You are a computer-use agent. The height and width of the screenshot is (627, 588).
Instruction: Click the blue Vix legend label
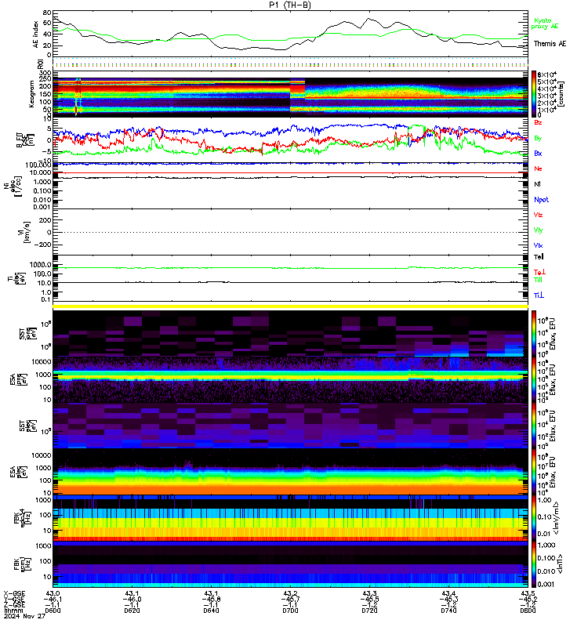[x=538, y=245]
